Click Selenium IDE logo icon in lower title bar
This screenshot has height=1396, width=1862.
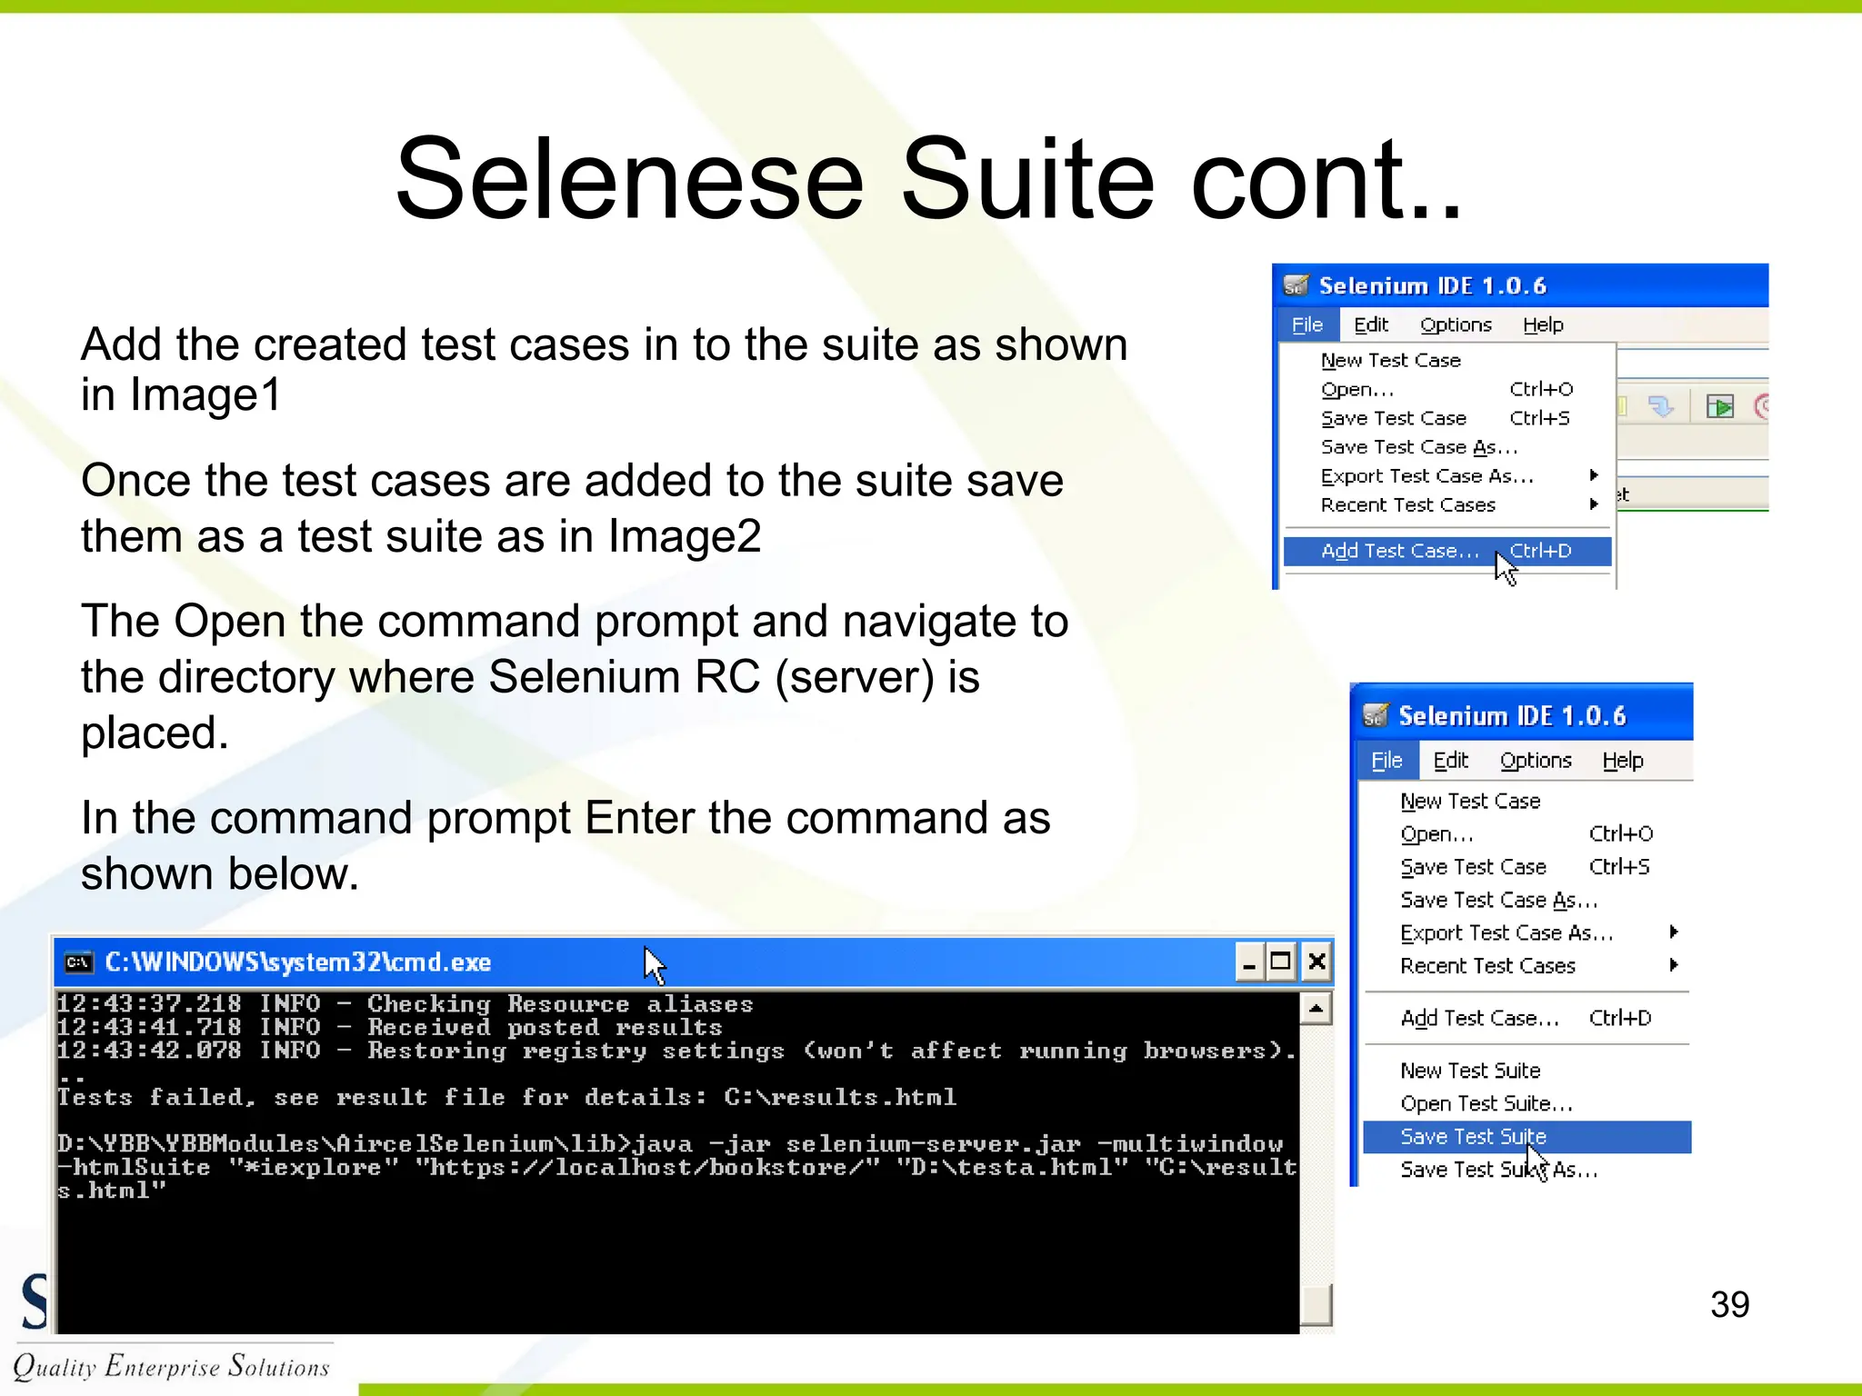click(x=1376, y=715)
